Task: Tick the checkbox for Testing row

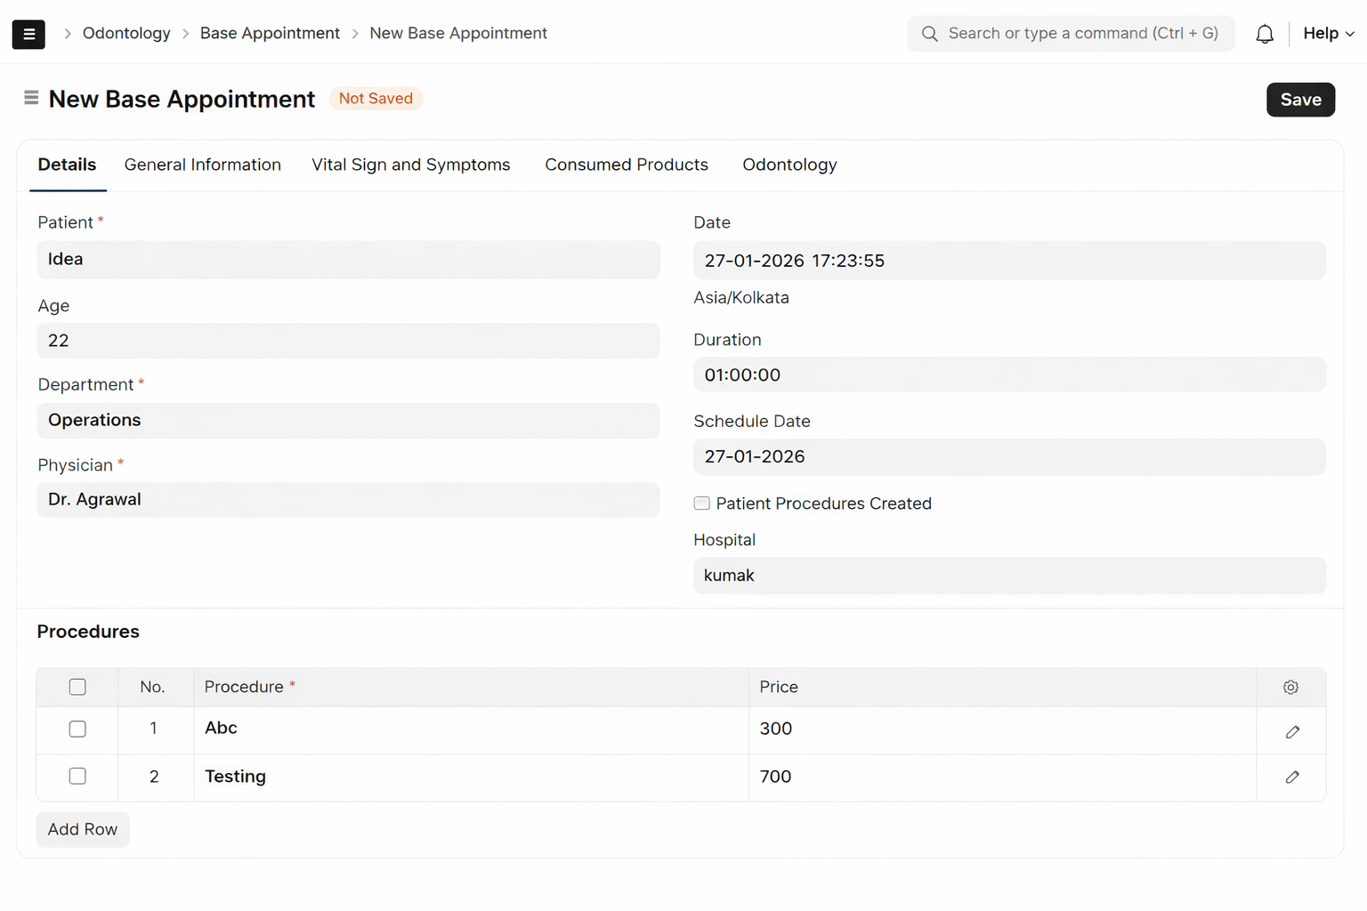Action: coord(77,776)
